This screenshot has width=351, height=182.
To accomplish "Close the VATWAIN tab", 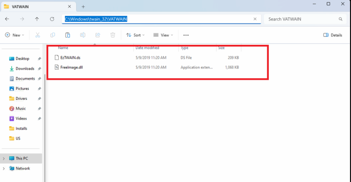I will (69, 7).
